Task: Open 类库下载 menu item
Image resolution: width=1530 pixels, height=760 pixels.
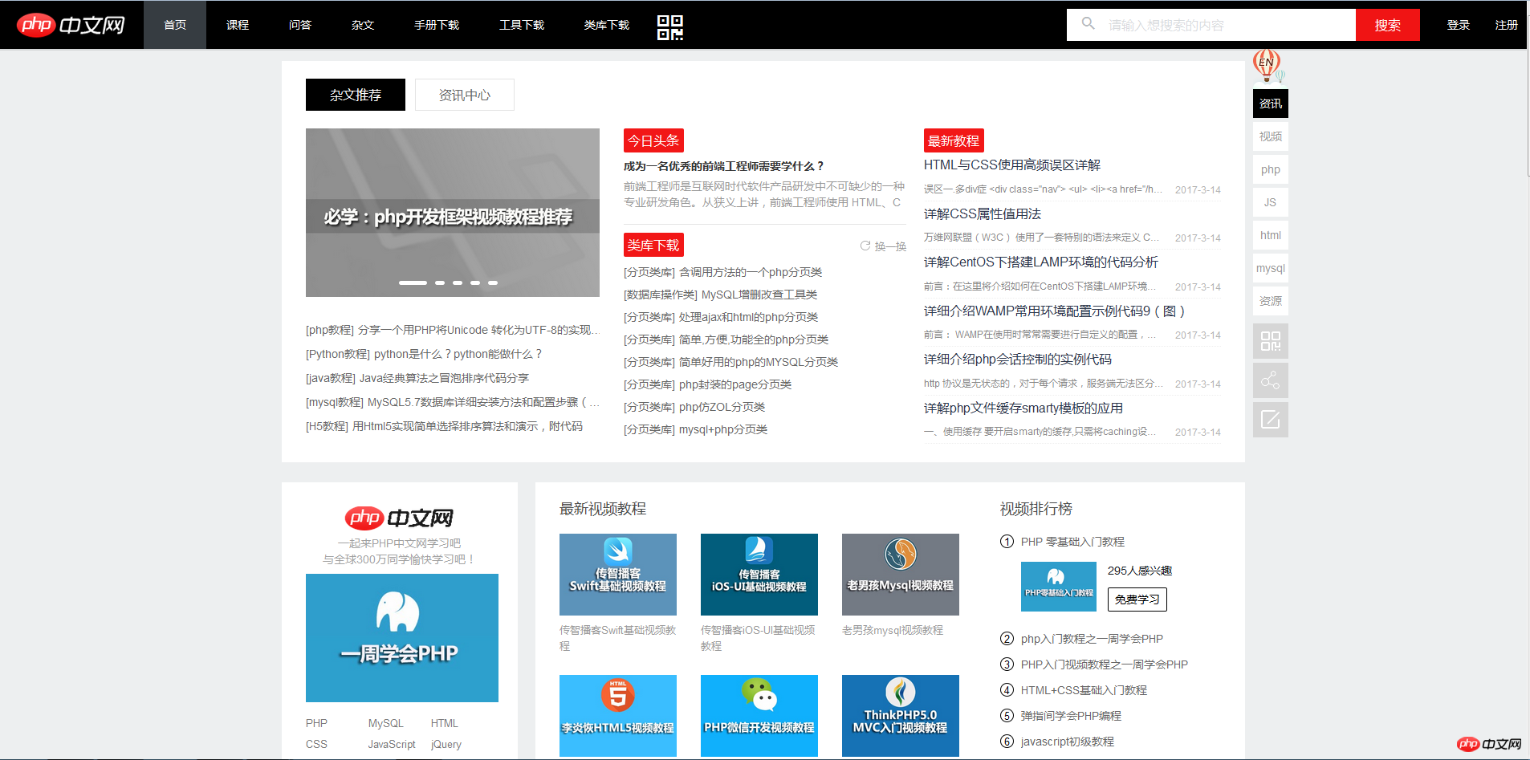Action: (x=607, y=25)
